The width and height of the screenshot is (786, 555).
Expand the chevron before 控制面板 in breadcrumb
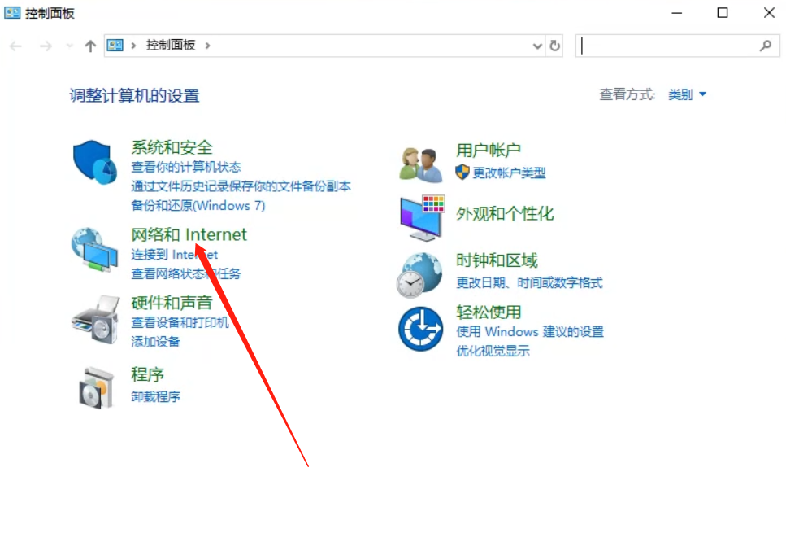point(133,46)
